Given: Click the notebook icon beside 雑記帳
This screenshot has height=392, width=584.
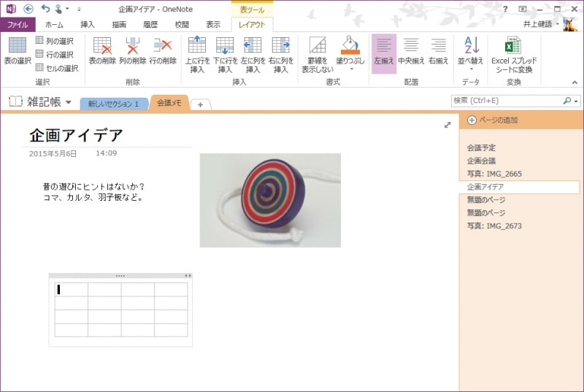Looking at the screenshot, I should coord(15,101).
